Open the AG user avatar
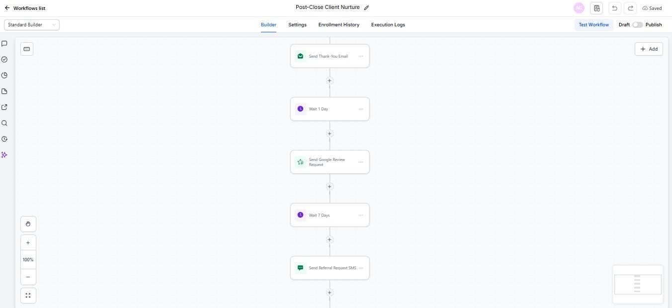The width and height of the screenshot is (672, 308). pos(579,8)
